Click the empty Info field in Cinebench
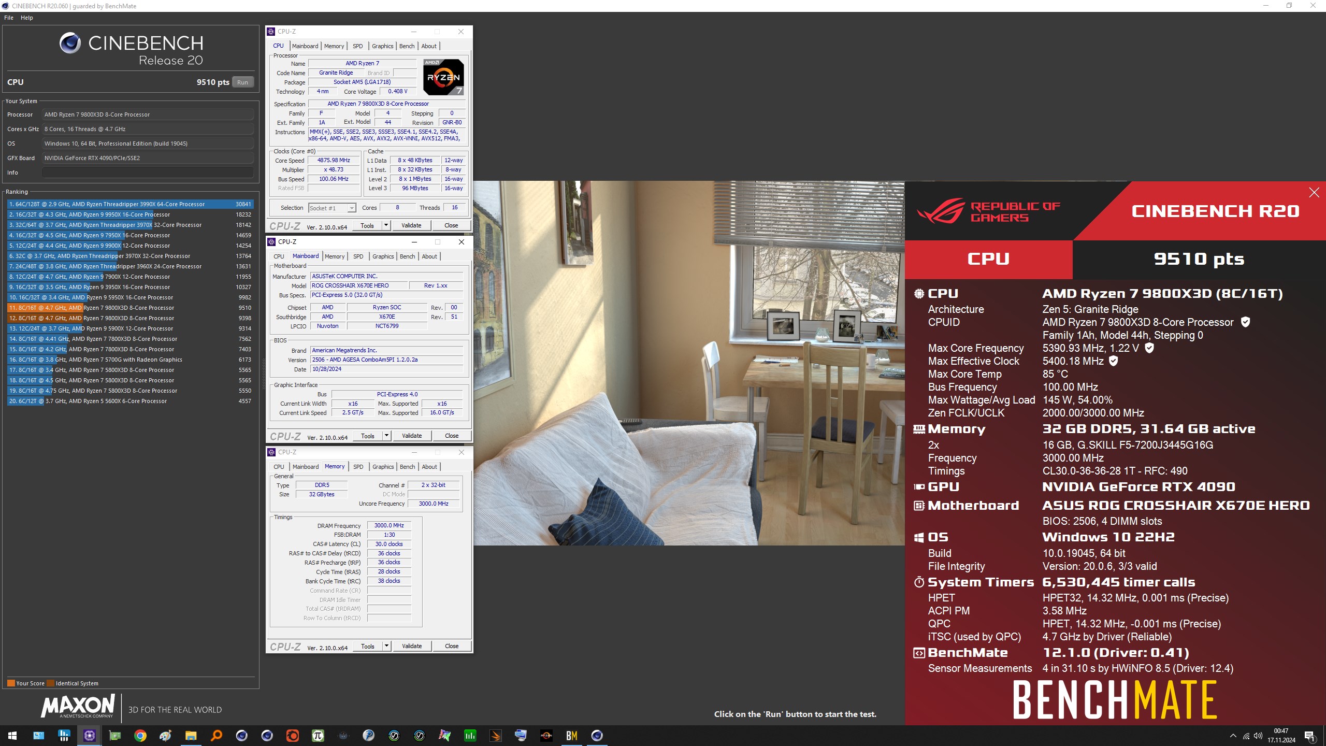1326x746 pixels. [x=148, y=173]
